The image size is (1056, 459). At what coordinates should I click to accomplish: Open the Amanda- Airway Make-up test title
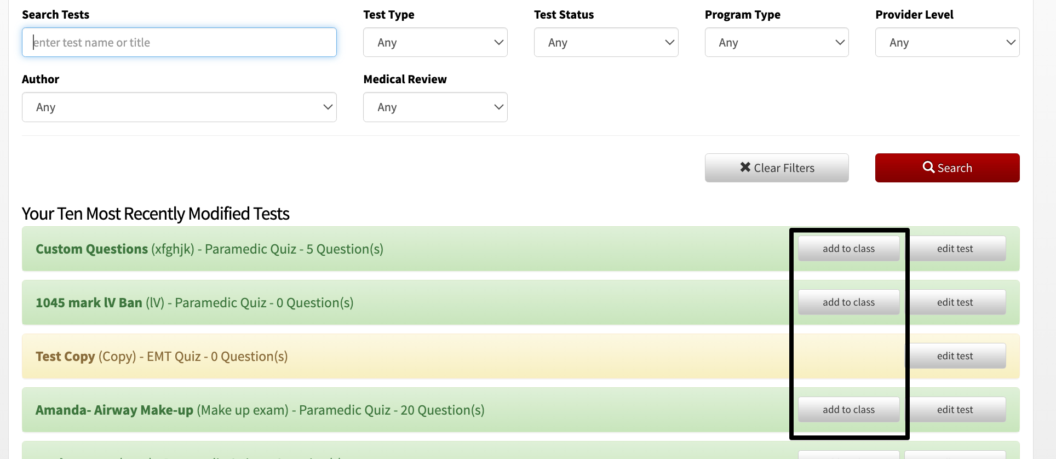coord(114,410)
